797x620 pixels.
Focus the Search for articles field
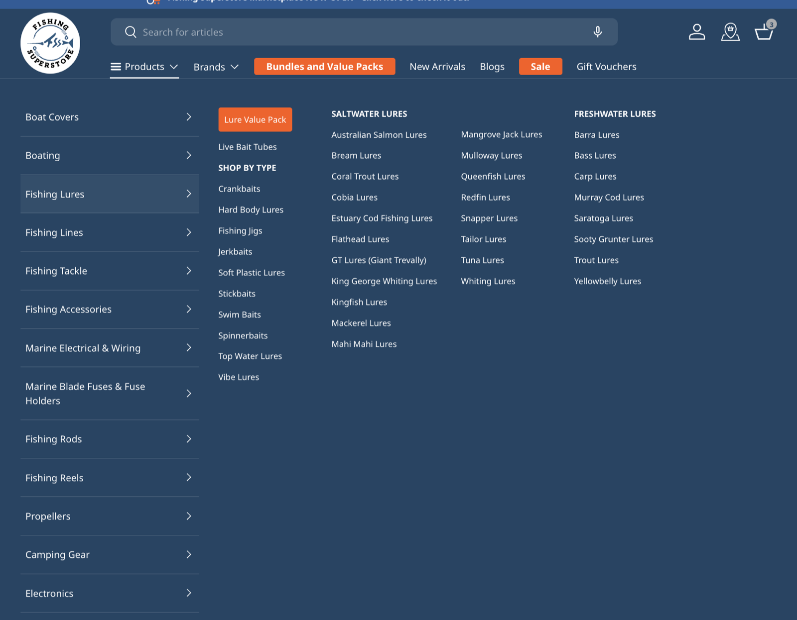364,32
